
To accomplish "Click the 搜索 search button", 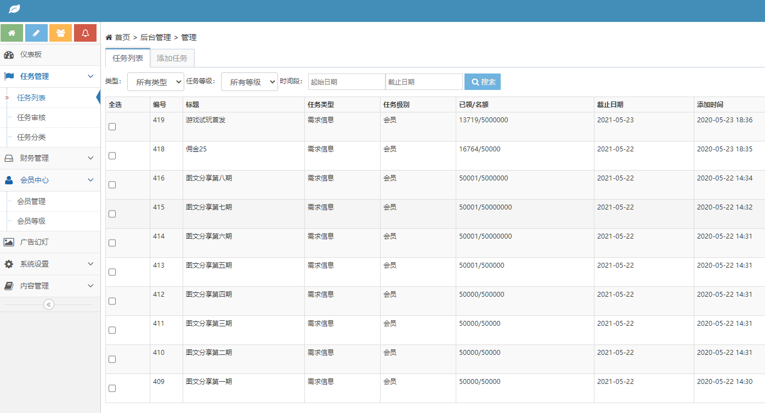I will click(483, 82).
